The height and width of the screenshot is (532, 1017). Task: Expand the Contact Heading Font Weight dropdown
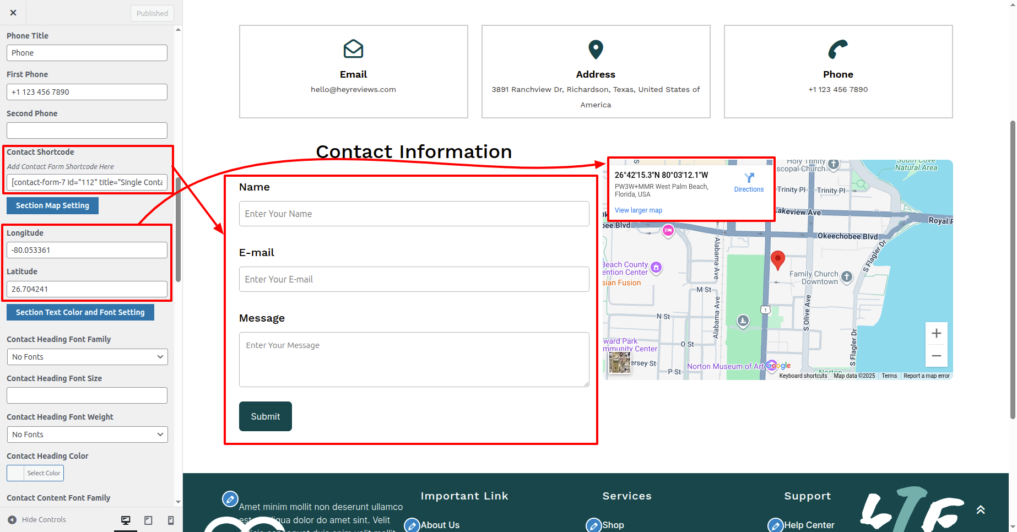[87, 435]
